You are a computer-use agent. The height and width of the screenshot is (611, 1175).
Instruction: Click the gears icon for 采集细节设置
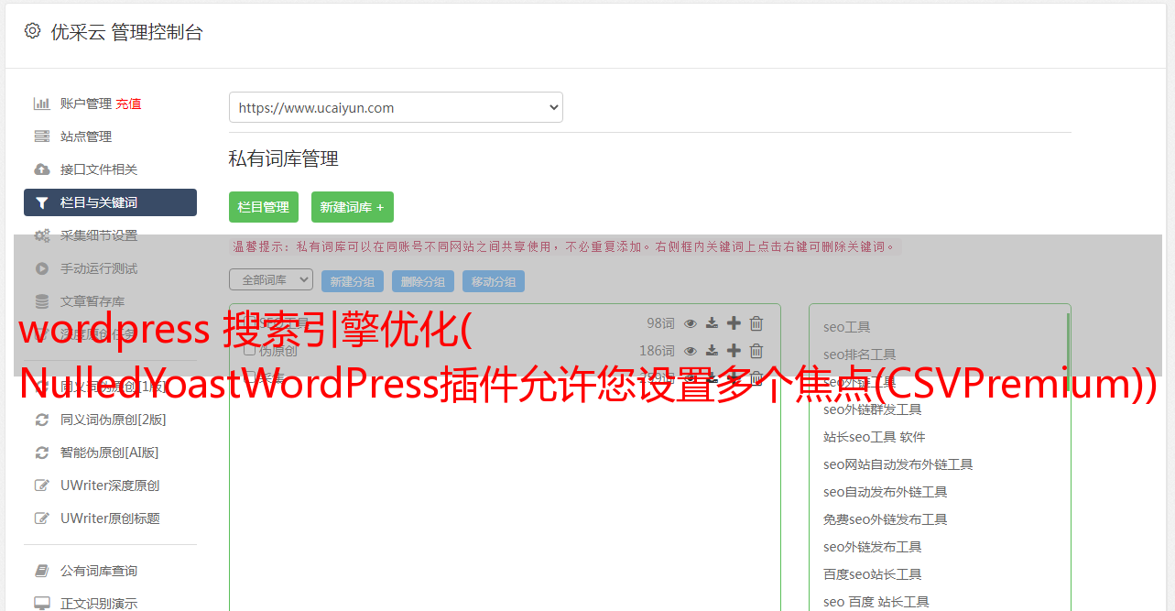[x=41, y=235]
